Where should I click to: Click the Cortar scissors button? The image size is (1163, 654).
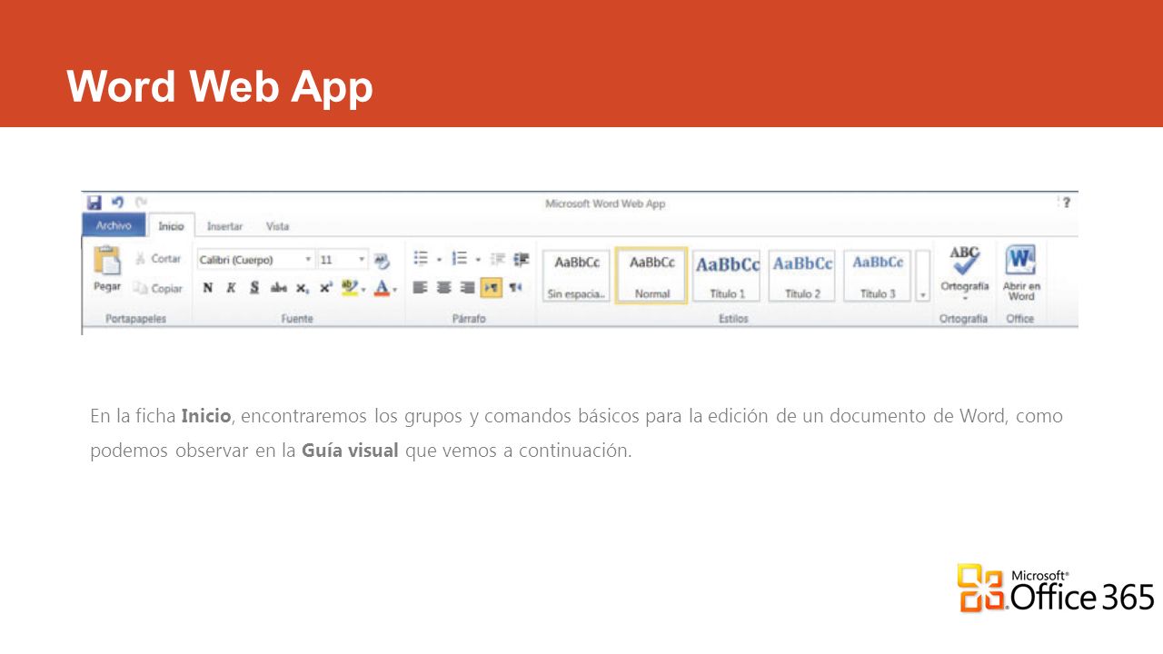158,259
